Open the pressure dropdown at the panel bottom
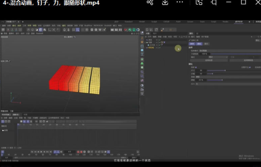The image size is (261, 167). 228,84
